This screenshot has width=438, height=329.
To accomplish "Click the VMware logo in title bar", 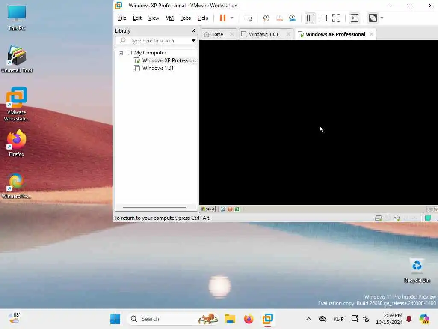I will 118,5.
